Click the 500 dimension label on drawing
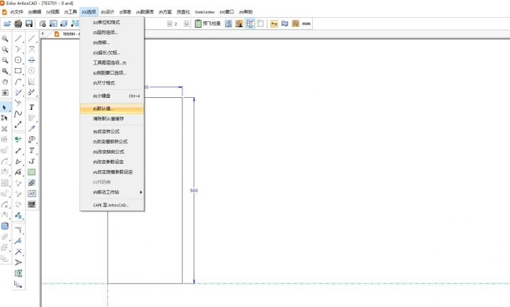Image resolution: width=510 pixels, height=307 pixels. [194, 191]
